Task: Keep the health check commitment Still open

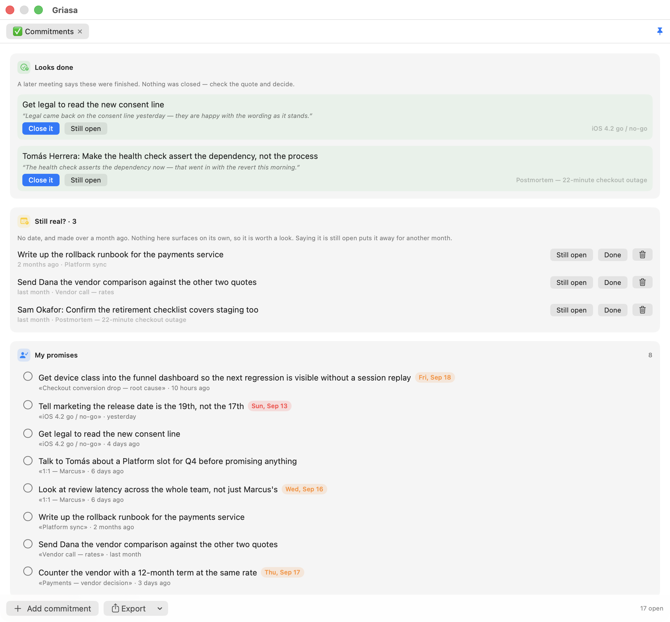Action: tap(86, 180)
